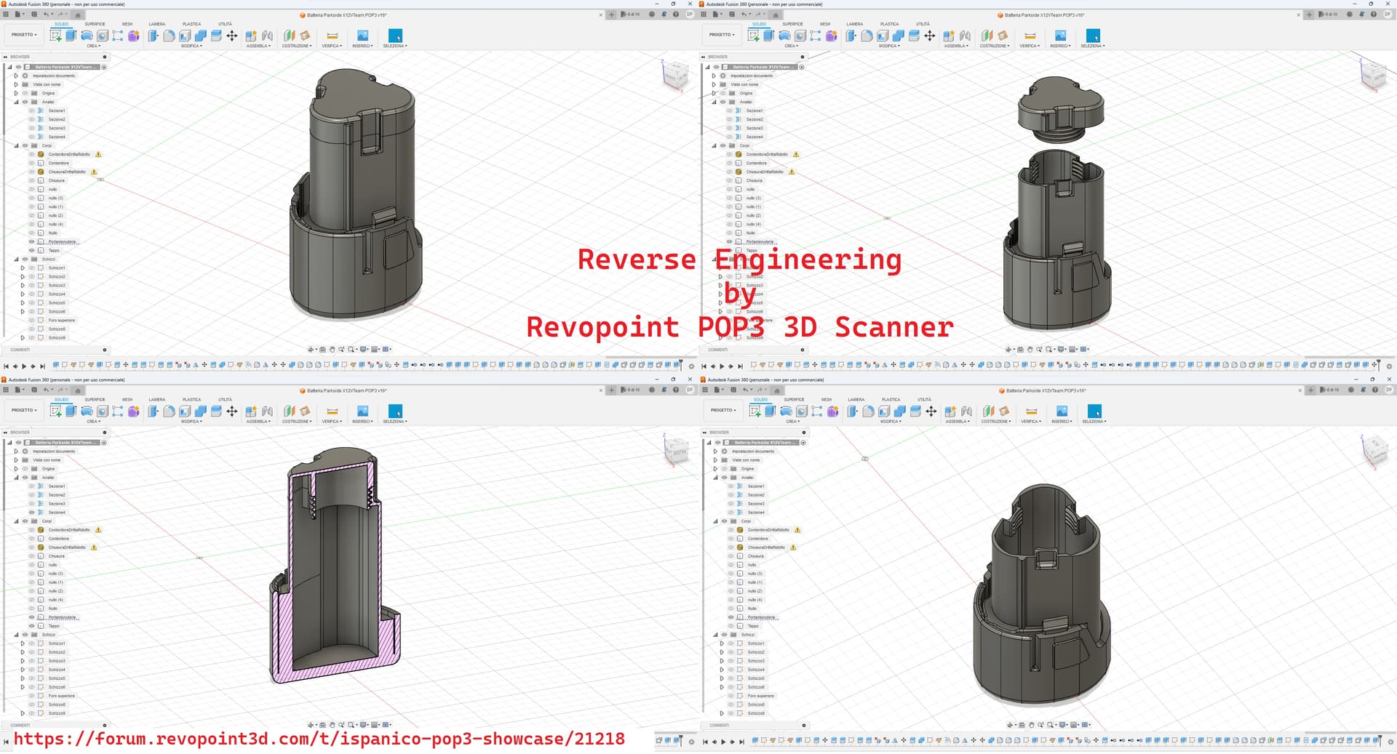
Task: Open the MODIFICA dropdown in top-right window
Action: [x=888, y=46]
